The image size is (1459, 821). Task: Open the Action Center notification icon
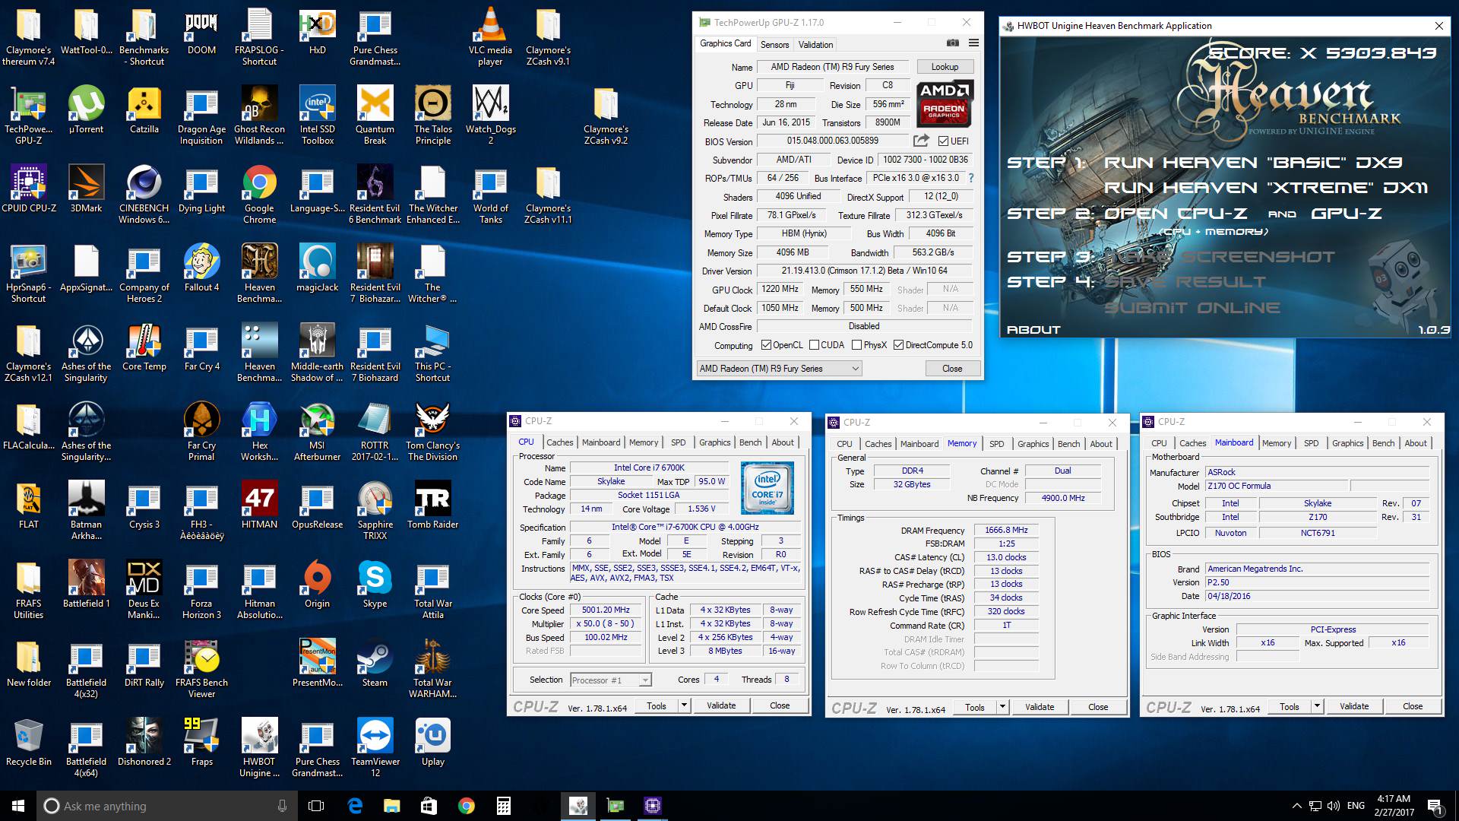click(x=1435, y=806)
